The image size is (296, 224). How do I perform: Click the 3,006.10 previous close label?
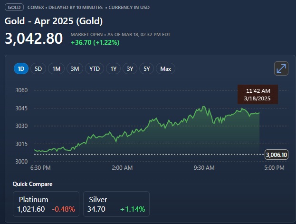tap(277, 155)
